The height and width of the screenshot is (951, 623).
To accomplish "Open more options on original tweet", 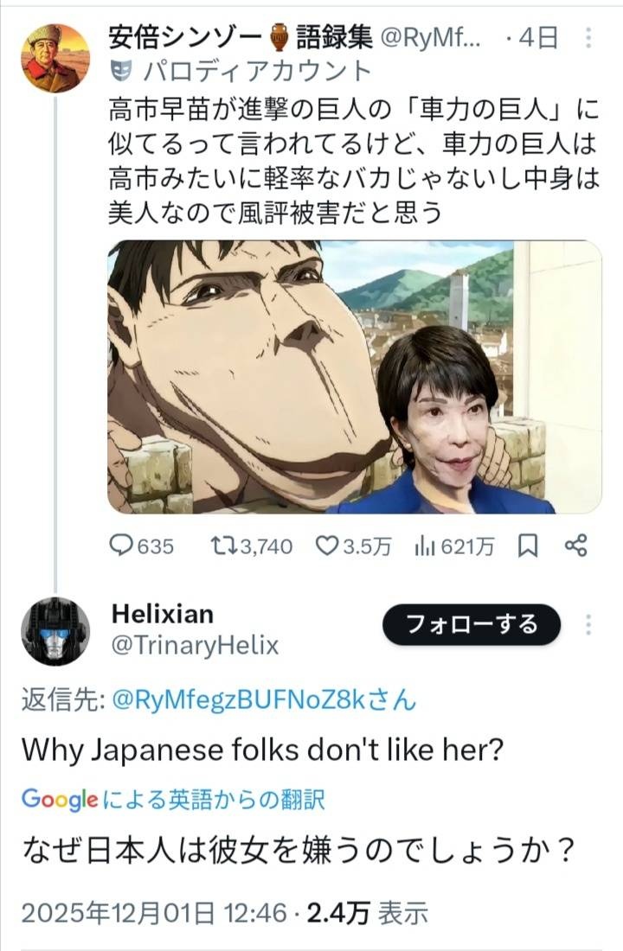I will [589, 38].
